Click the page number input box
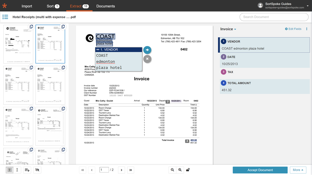 (104, 170)
